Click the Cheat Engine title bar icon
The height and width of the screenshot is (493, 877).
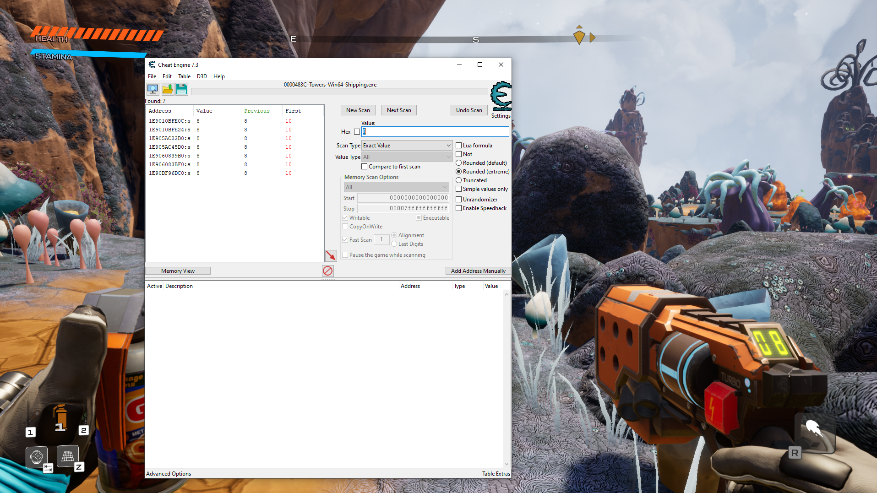152,65
